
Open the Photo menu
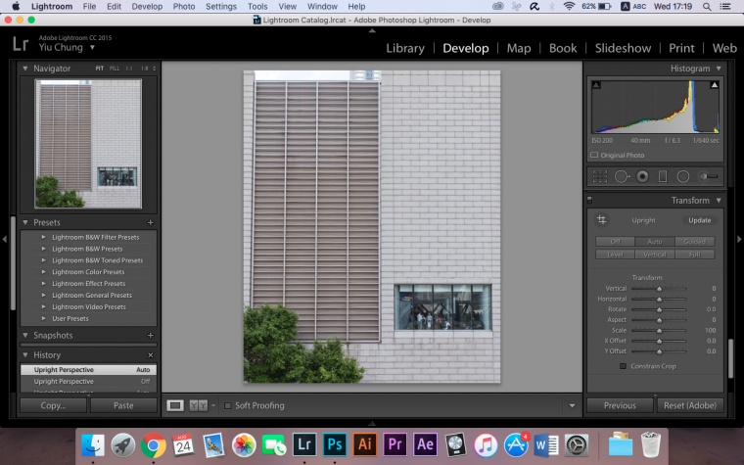click(x=184, y=7)
